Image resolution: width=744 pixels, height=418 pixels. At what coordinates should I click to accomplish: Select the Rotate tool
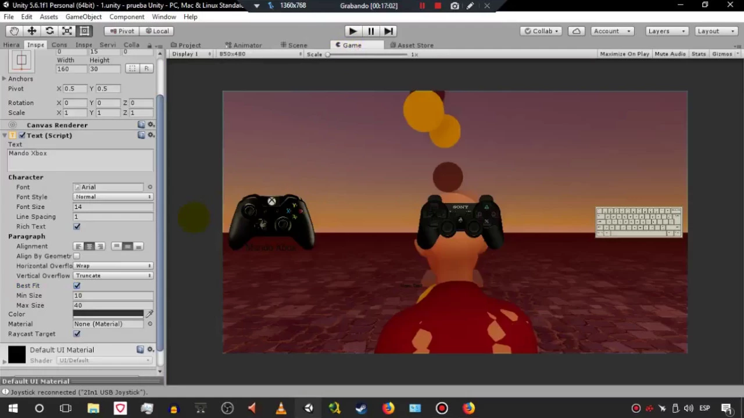tap(49, 31)
